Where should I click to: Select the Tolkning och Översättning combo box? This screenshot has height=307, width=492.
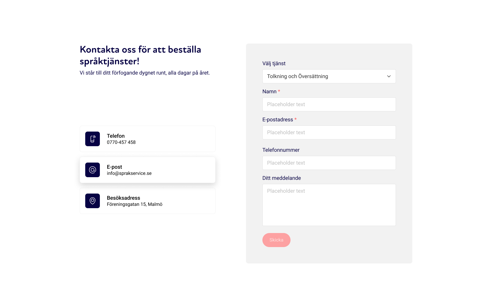coord(329,76)
